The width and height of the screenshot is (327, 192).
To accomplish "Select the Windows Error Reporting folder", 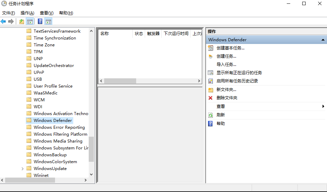I will 59,127.
